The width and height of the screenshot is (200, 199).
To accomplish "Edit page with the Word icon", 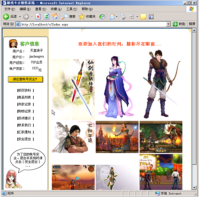I will [131, 17].
